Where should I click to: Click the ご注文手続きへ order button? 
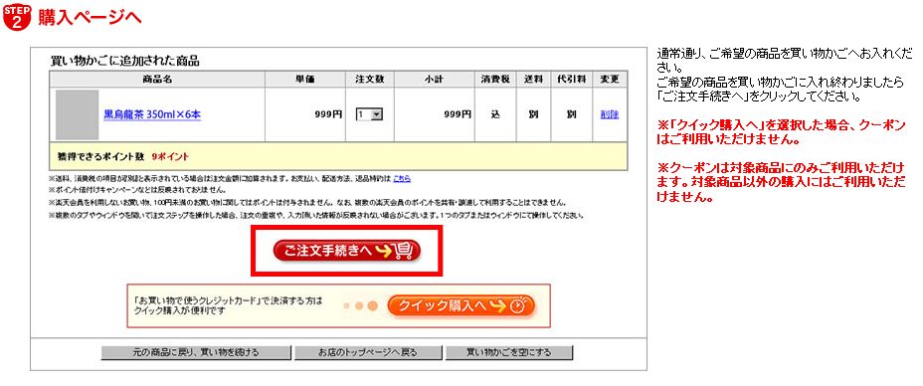pyautogui.click(x=347, y=252)
